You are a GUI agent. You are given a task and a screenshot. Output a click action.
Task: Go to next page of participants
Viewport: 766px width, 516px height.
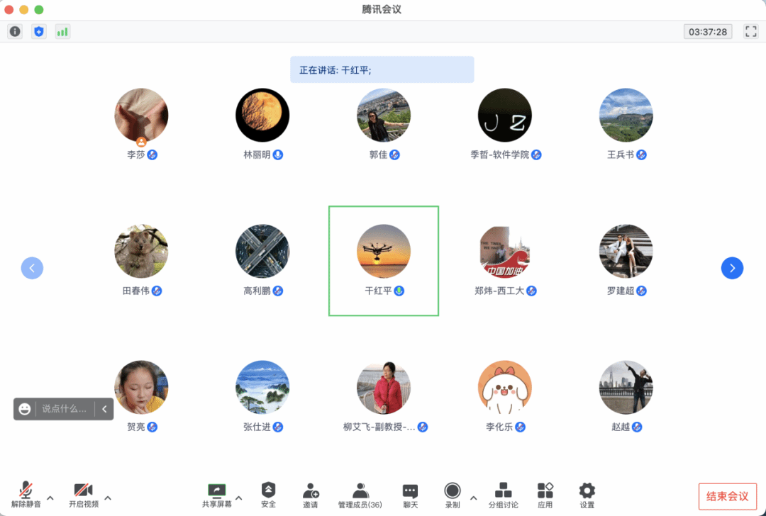pyautogui.click(x=732, y=268)
